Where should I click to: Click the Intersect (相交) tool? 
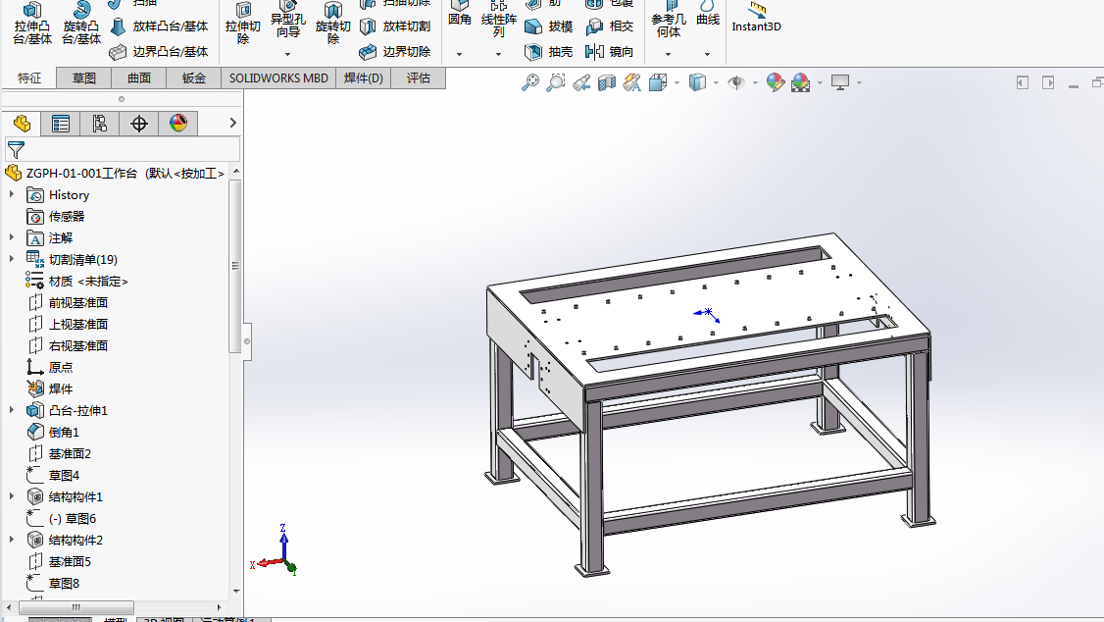click(x=610, y=26)
